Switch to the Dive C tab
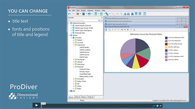This screenshot has width=195, height=109. tap(84, 97)
